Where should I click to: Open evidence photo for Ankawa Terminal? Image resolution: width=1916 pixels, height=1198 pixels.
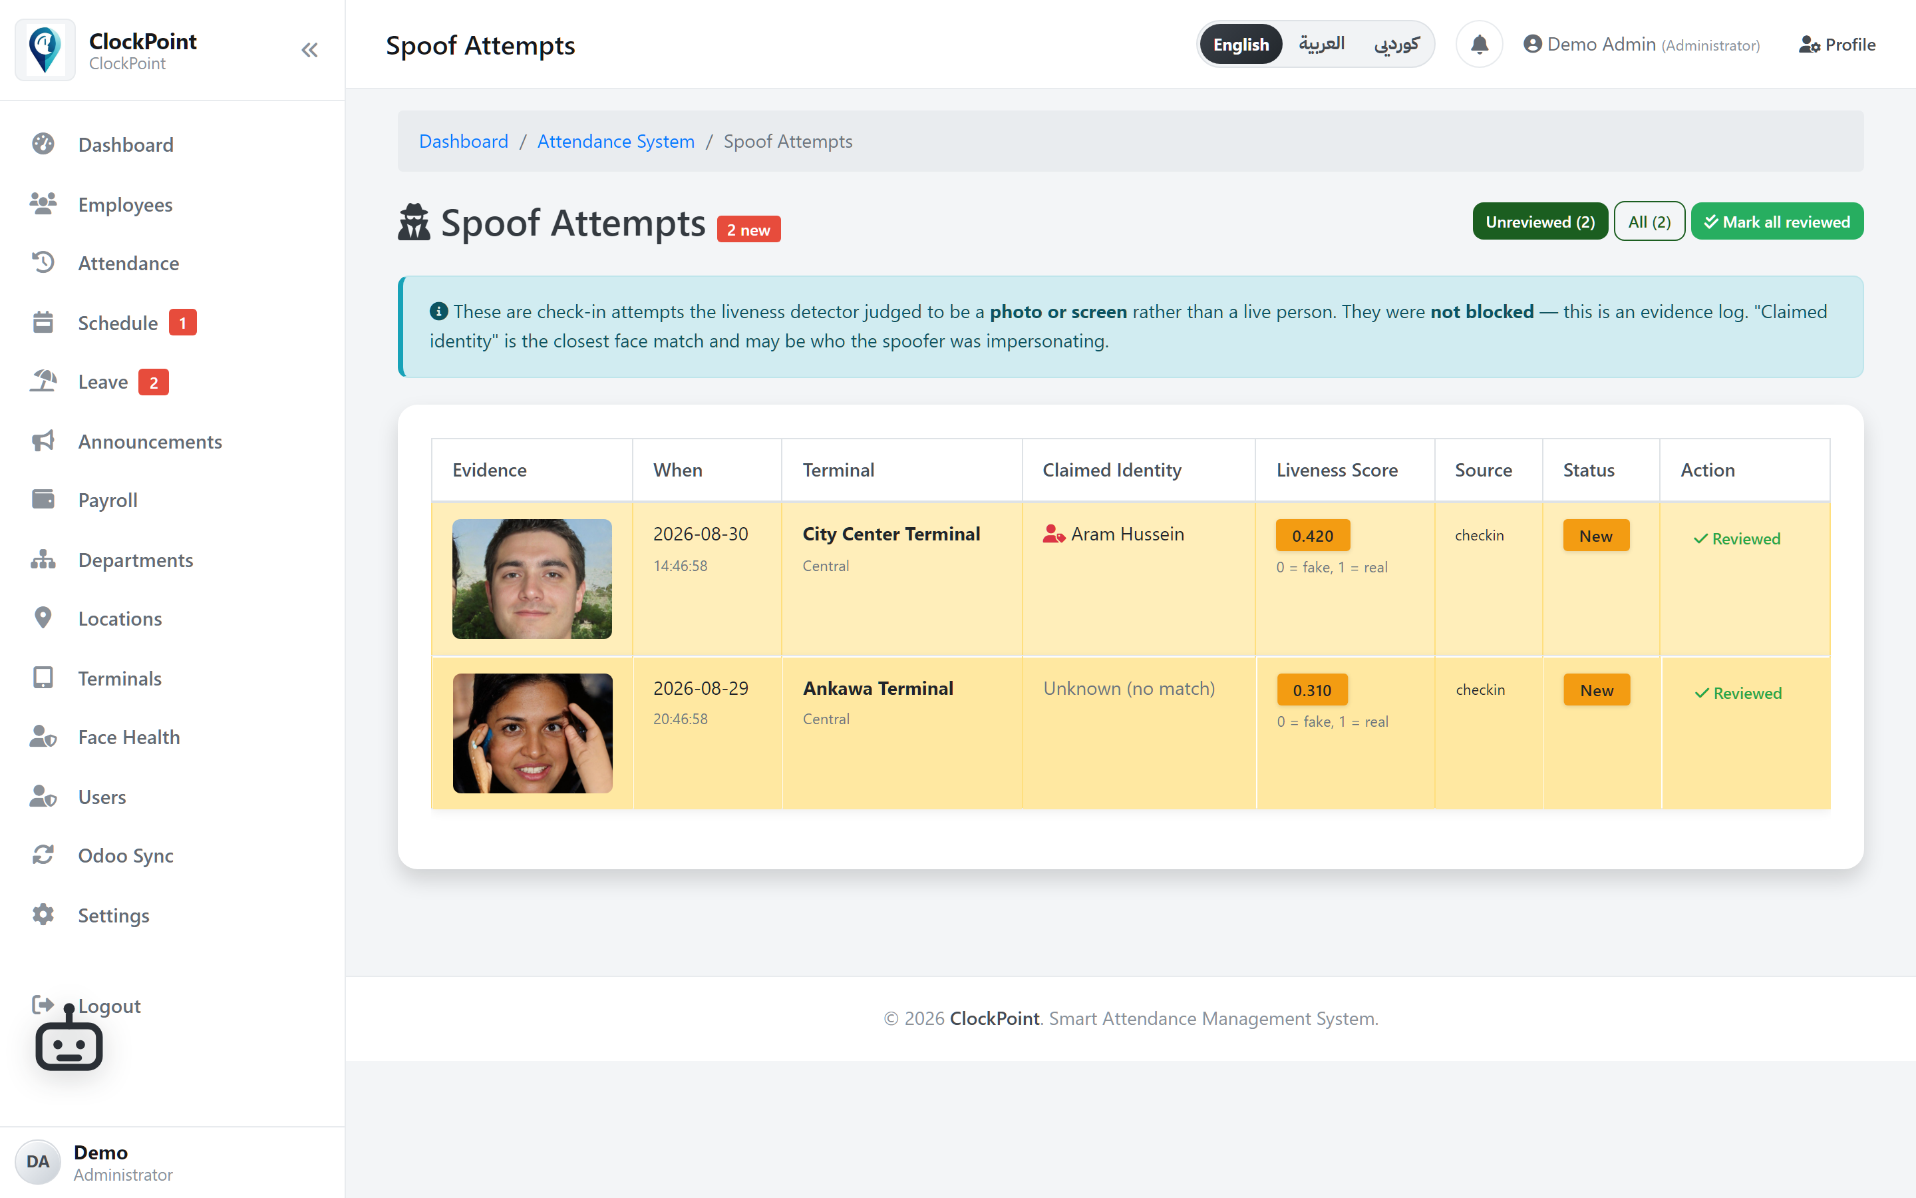pos(533,733)
